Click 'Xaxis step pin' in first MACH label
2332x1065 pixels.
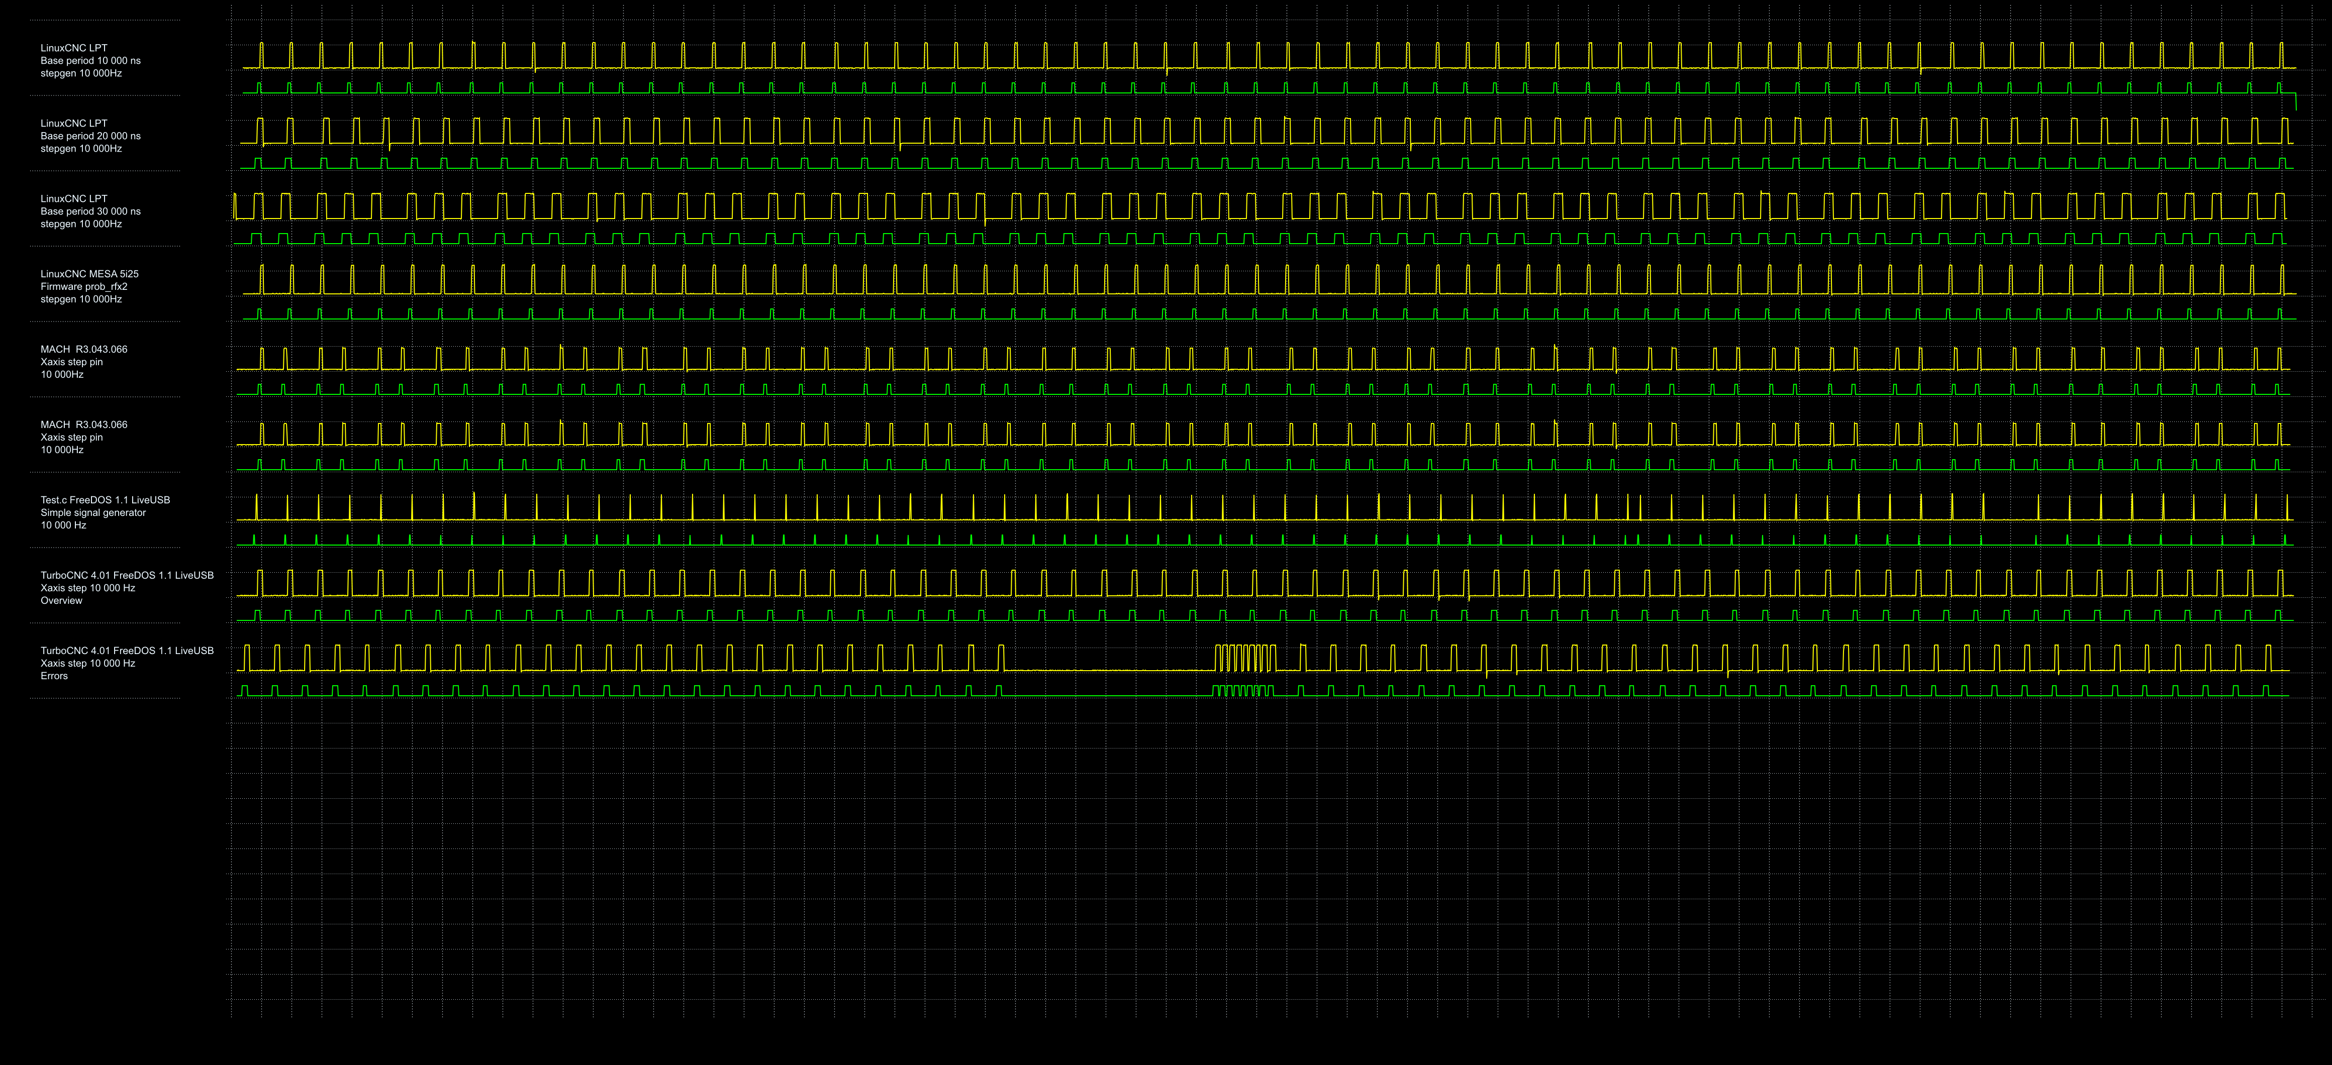(71, 362)
